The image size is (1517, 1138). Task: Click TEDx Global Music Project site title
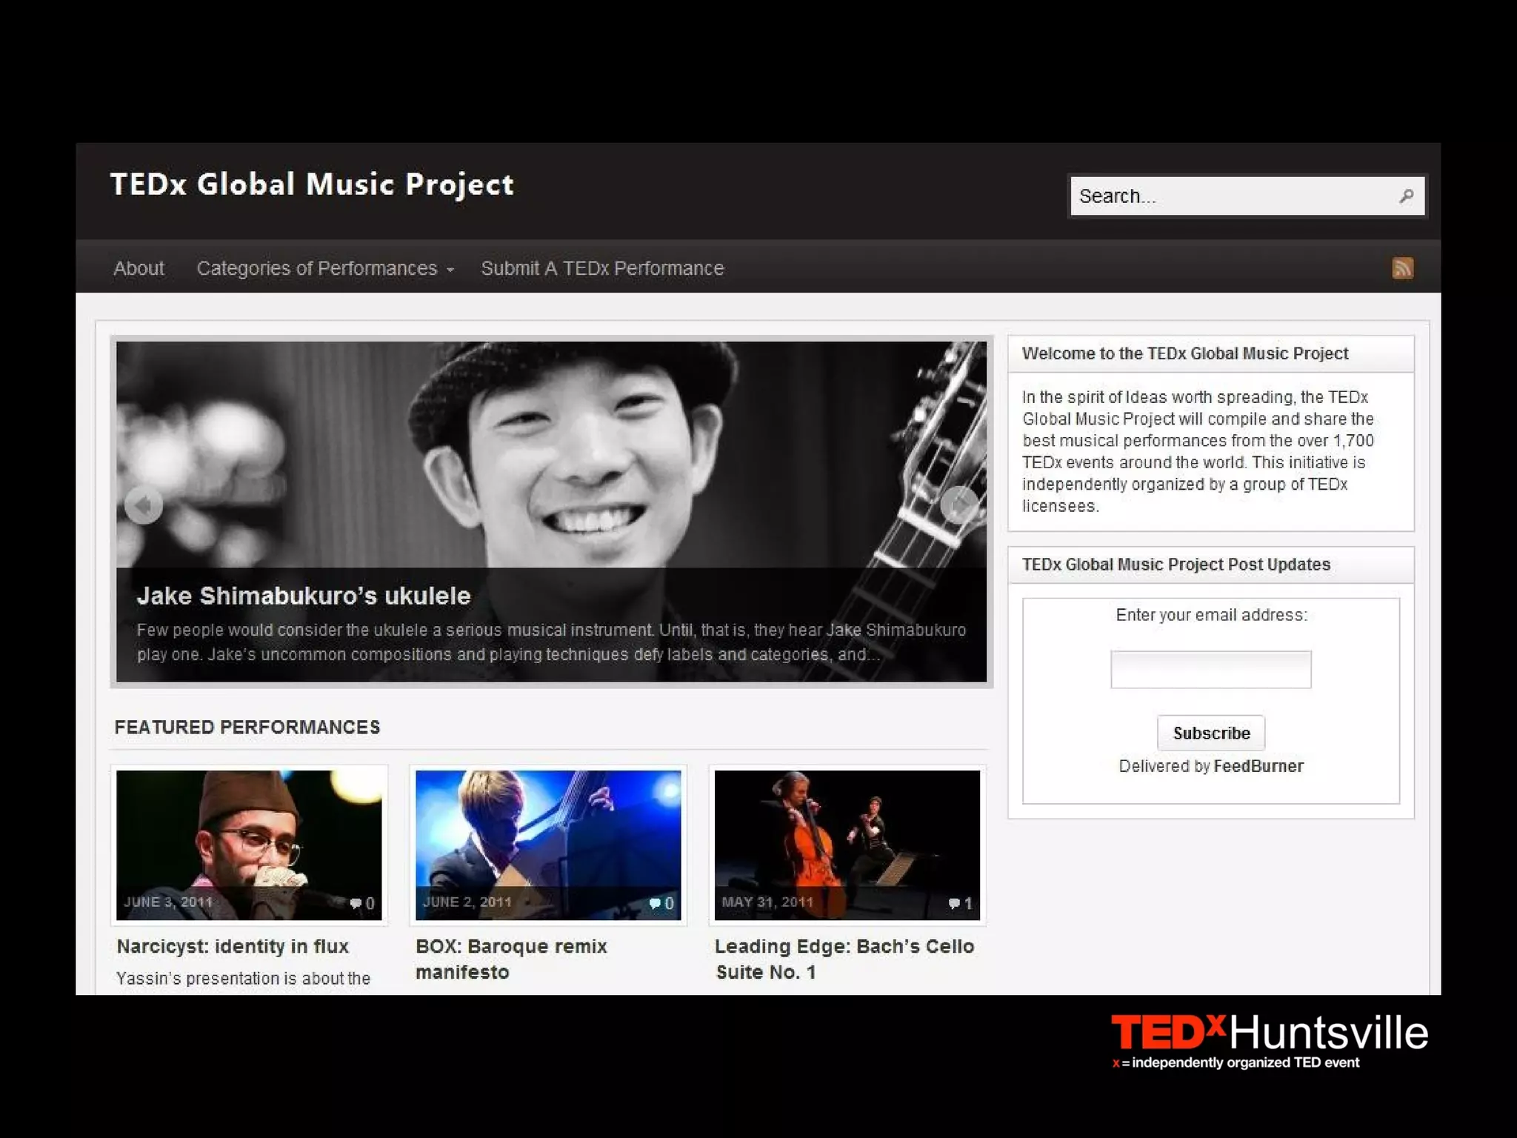(312, 184)
